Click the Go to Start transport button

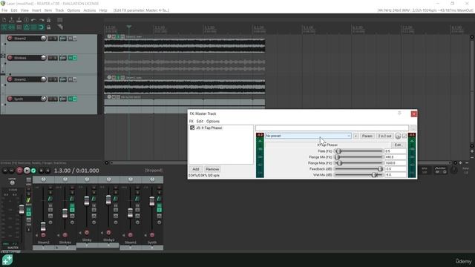coord(5,171)
